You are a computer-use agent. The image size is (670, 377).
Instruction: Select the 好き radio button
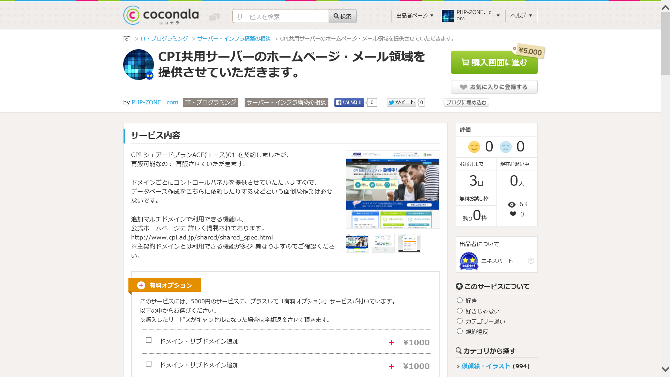[460, 300]
